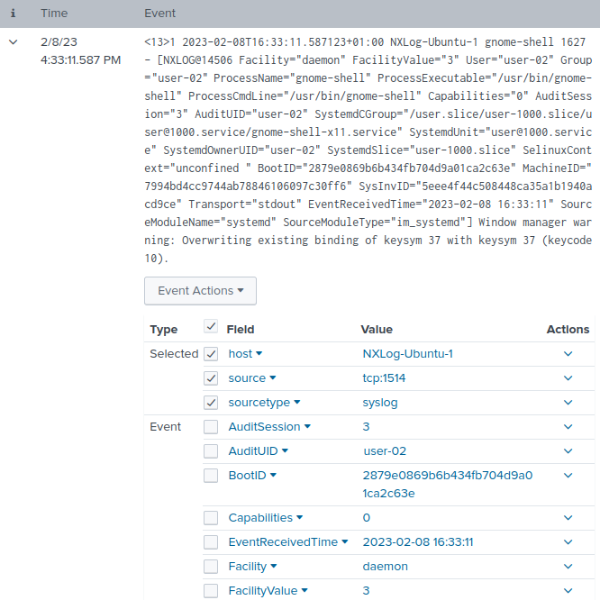This screenshot has width=600, height=600.
Task: Click the daemon Facility value
Action: [x=385, y=567]
